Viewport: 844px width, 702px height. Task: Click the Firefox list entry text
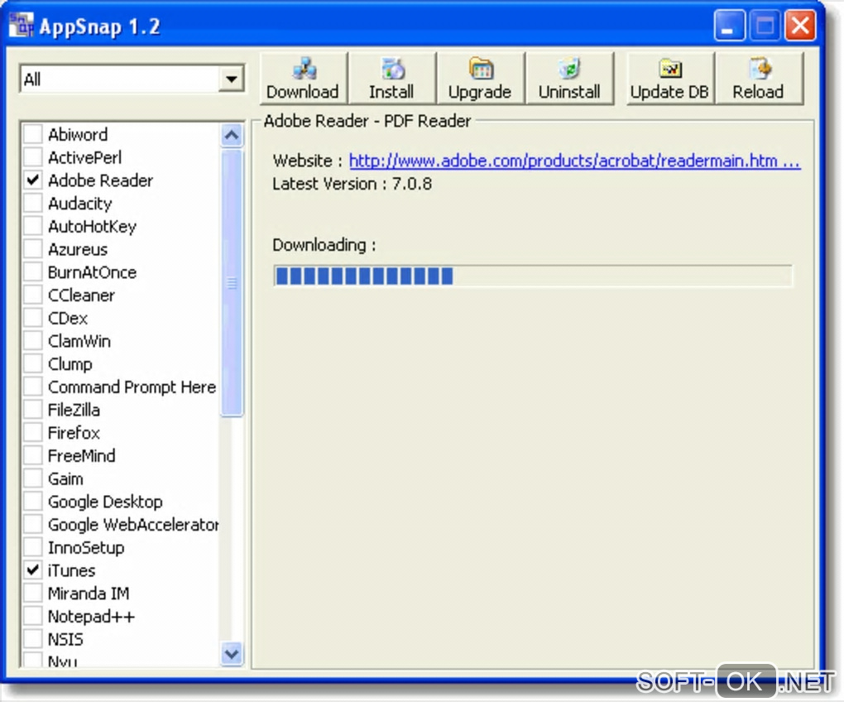click(74, 433)
